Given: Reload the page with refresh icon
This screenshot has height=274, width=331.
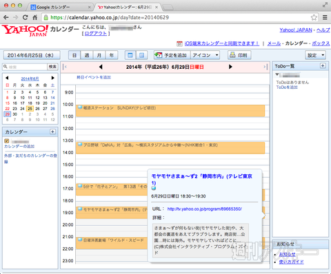Looking at the screenshot, I should click(x=25, y=17).
